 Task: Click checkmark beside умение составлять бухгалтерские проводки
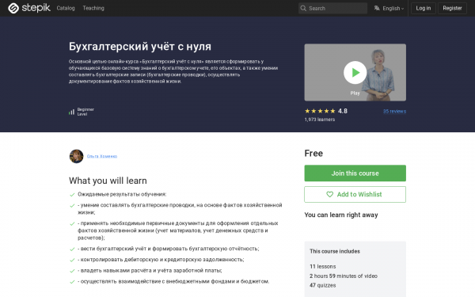tap(72, 205)
